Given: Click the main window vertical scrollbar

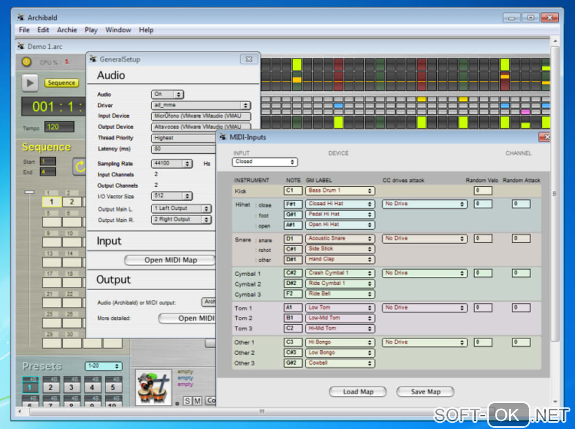Looking at the screenshot, I should click(555, 194).
